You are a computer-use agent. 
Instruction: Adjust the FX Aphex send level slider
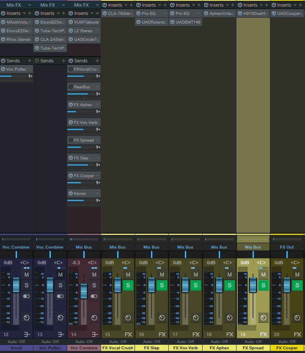(81, 111)
